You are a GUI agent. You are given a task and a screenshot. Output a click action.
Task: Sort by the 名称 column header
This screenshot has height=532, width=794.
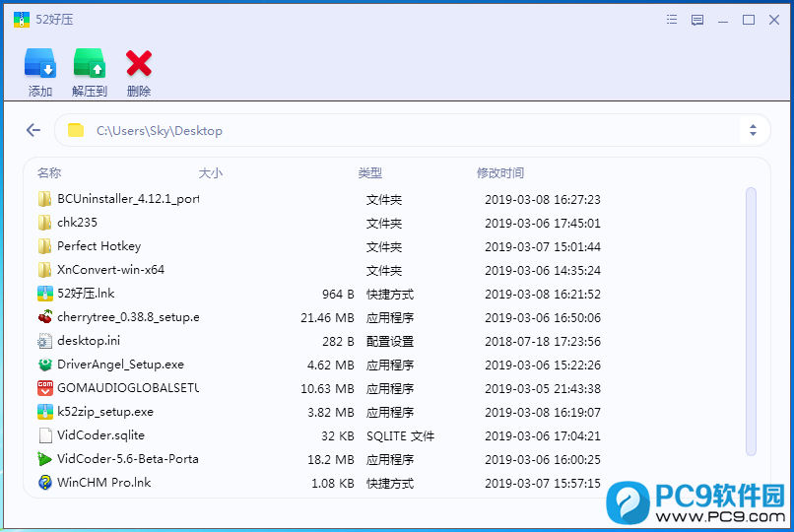[49, 173]
